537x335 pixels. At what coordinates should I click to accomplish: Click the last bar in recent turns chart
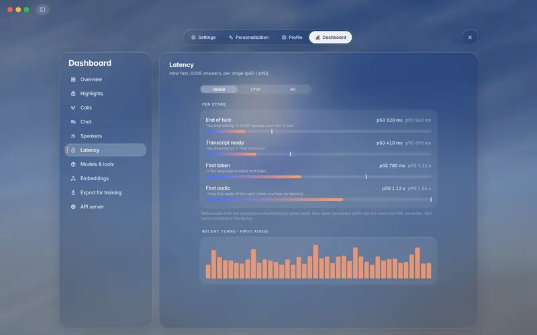429,271
